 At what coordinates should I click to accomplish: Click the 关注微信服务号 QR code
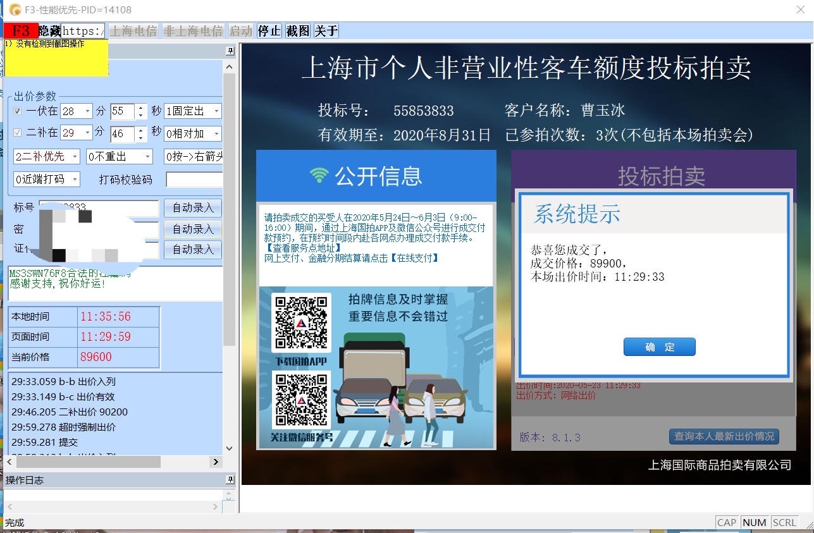tap(301, 400)
